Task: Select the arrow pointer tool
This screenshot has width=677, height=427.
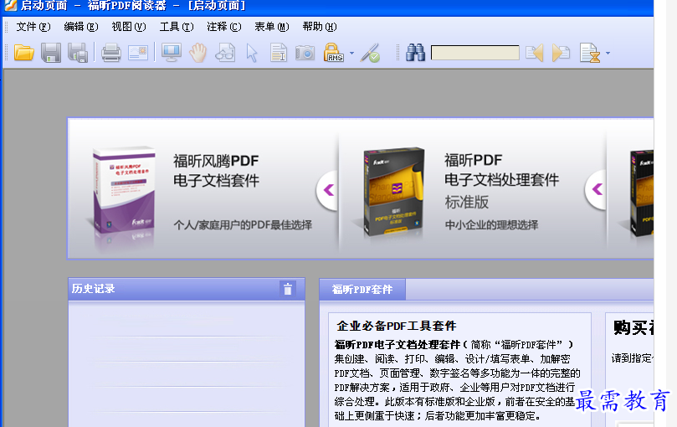Action: coord(252,53)
